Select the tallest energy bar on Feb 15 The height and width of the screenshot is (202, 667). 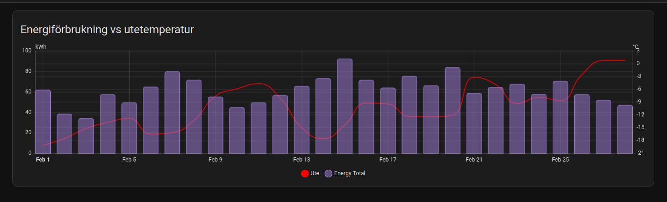(x=345, y=107)
